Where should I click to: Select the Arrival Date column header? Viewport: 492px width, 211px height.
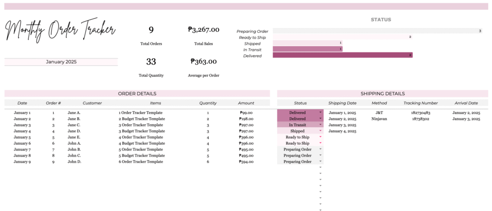[x=466, y=103]
